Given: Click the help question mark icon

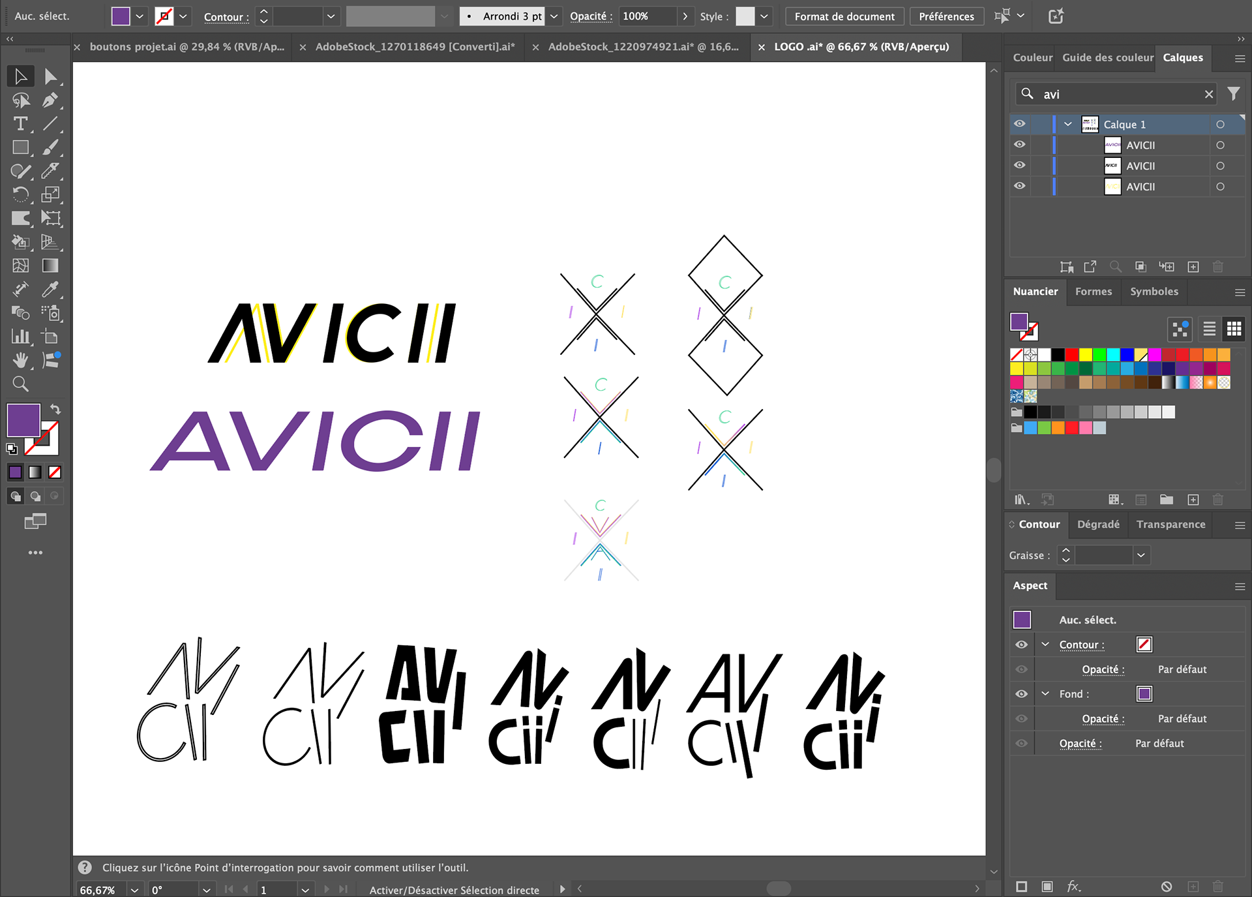Looking at the screenshot, I should [x=85, y=867].
